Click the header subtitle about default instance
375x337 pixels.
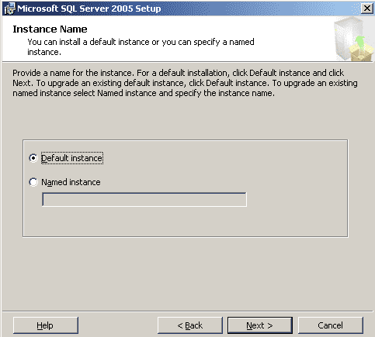point(141,46)
